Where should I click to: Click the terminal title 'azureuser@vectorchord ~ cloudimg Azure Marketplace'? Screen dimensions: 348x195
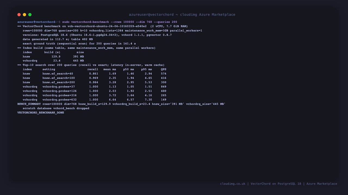pyautogui.click(x=182, y=15)
